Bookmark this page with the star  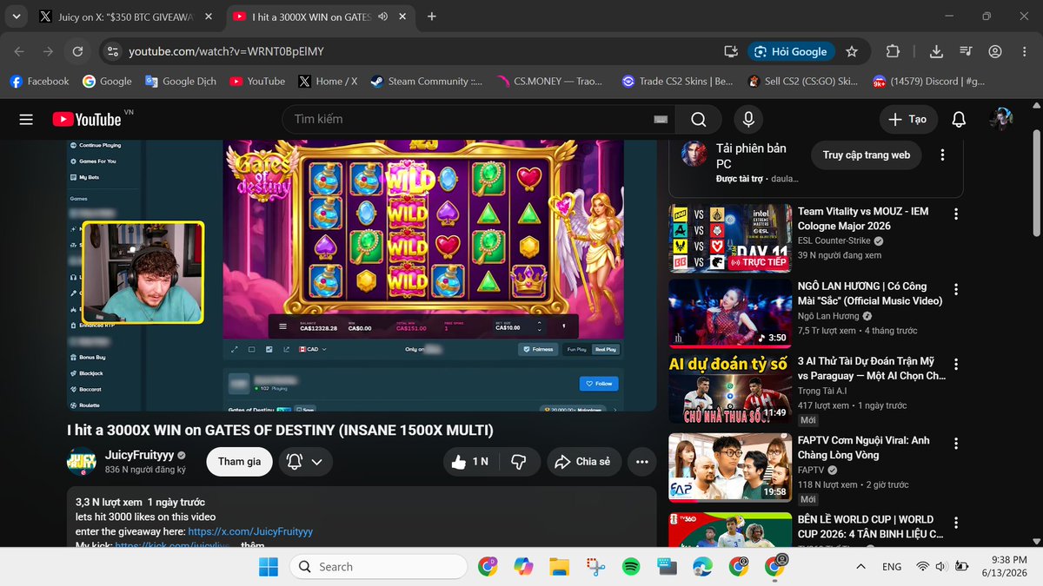(x=852, y=51)
